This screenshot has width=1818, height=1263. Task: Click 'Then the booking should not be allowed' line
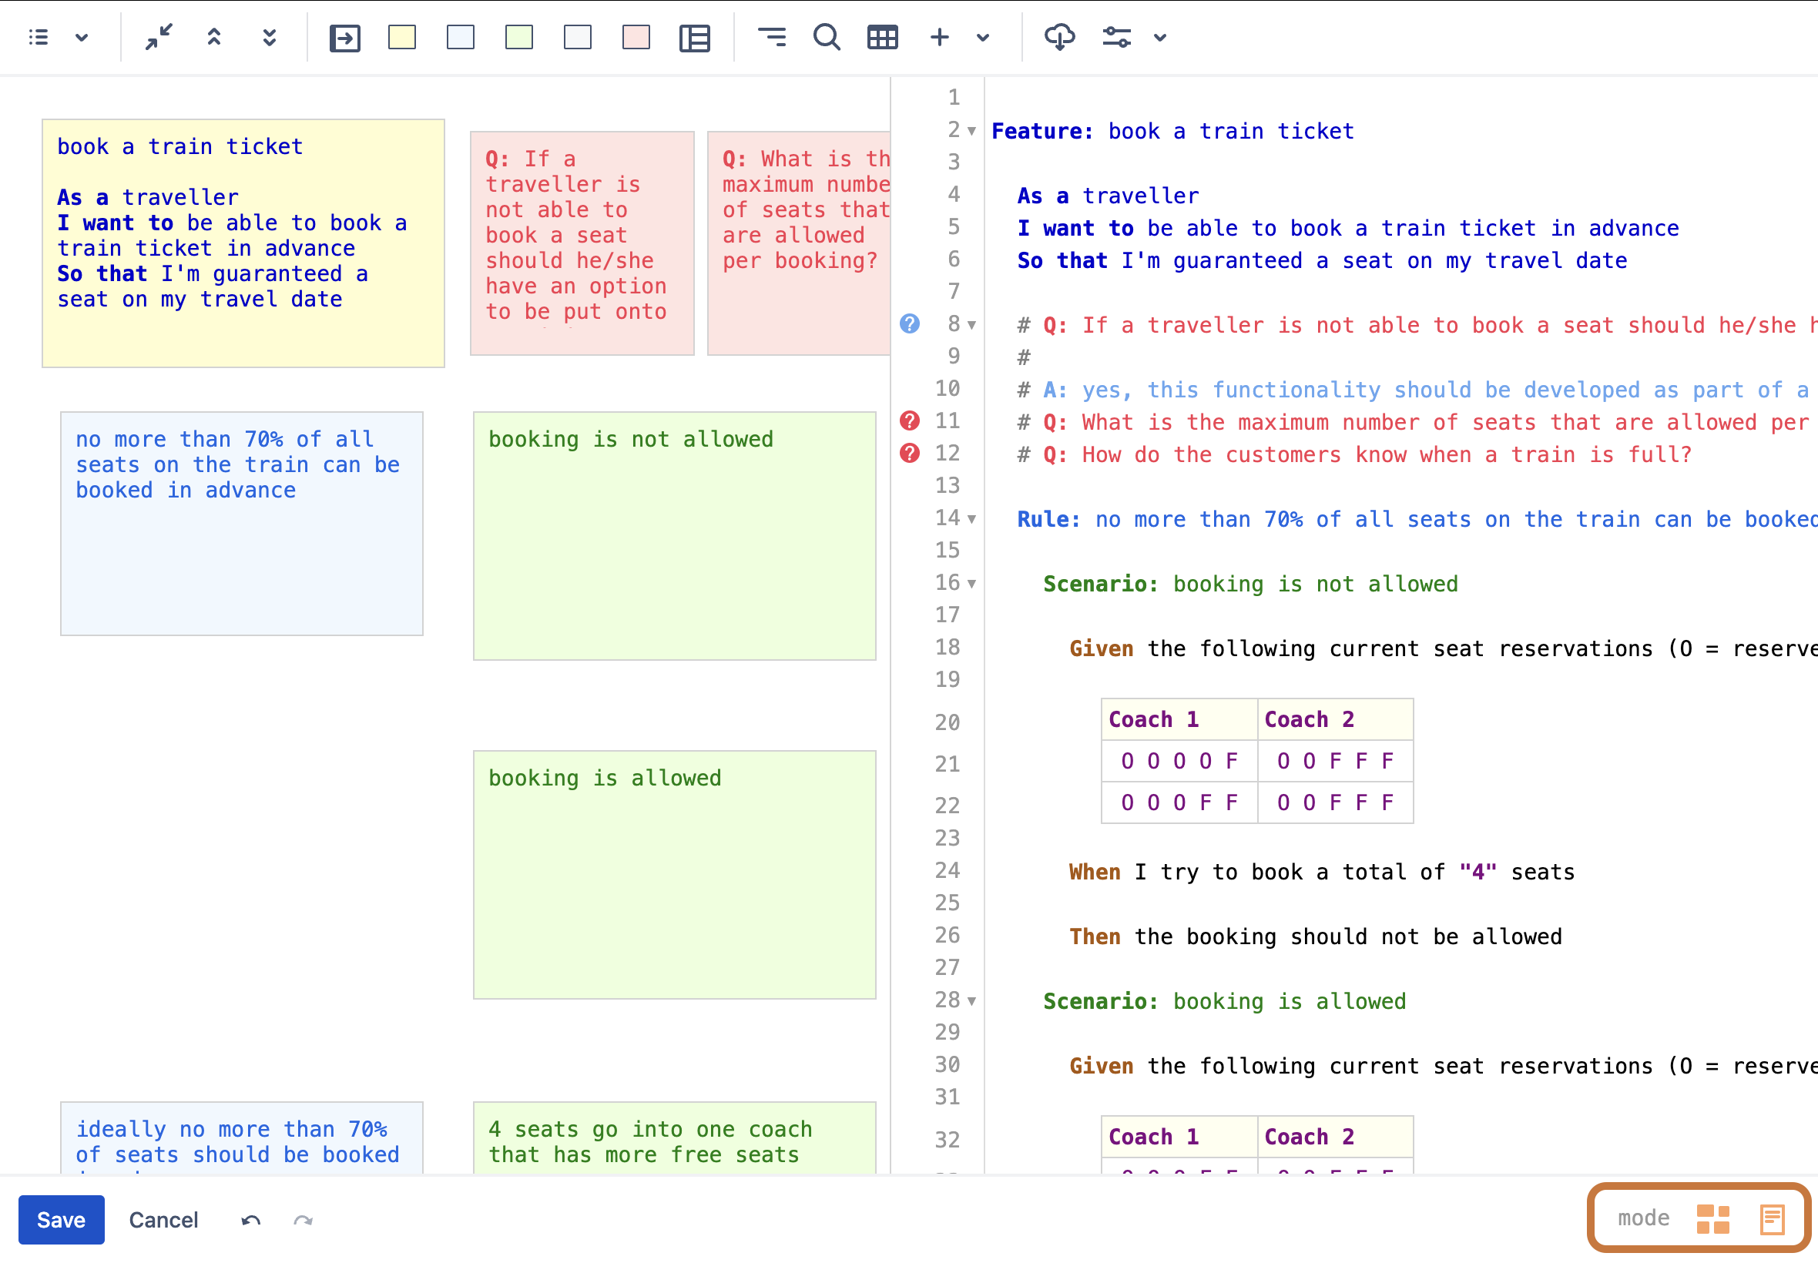pyautogui.click(x=1316, y=937)
